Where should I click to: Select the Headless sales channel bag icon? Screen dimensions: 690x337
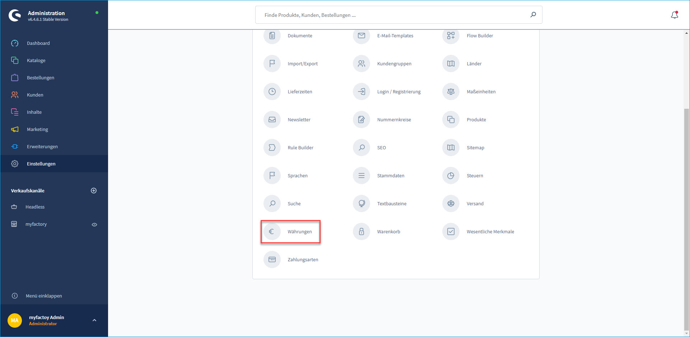tap(14, 207)
